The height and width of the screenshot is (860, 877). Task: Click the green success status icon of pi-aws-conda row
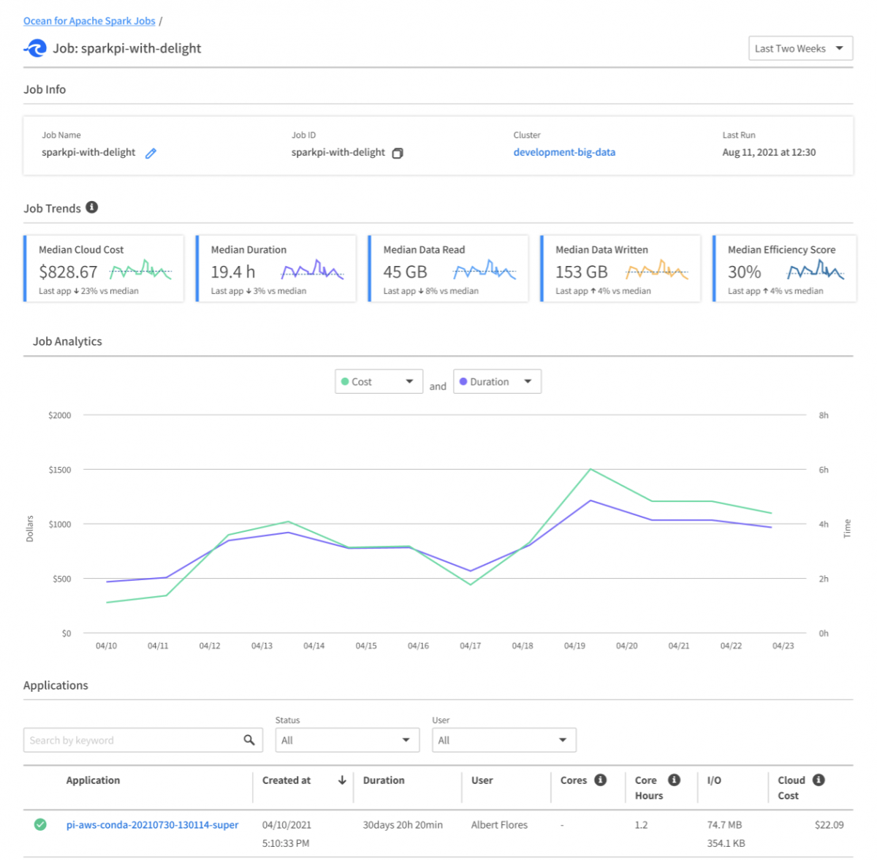pyautogui.click(x=40, y=825)
